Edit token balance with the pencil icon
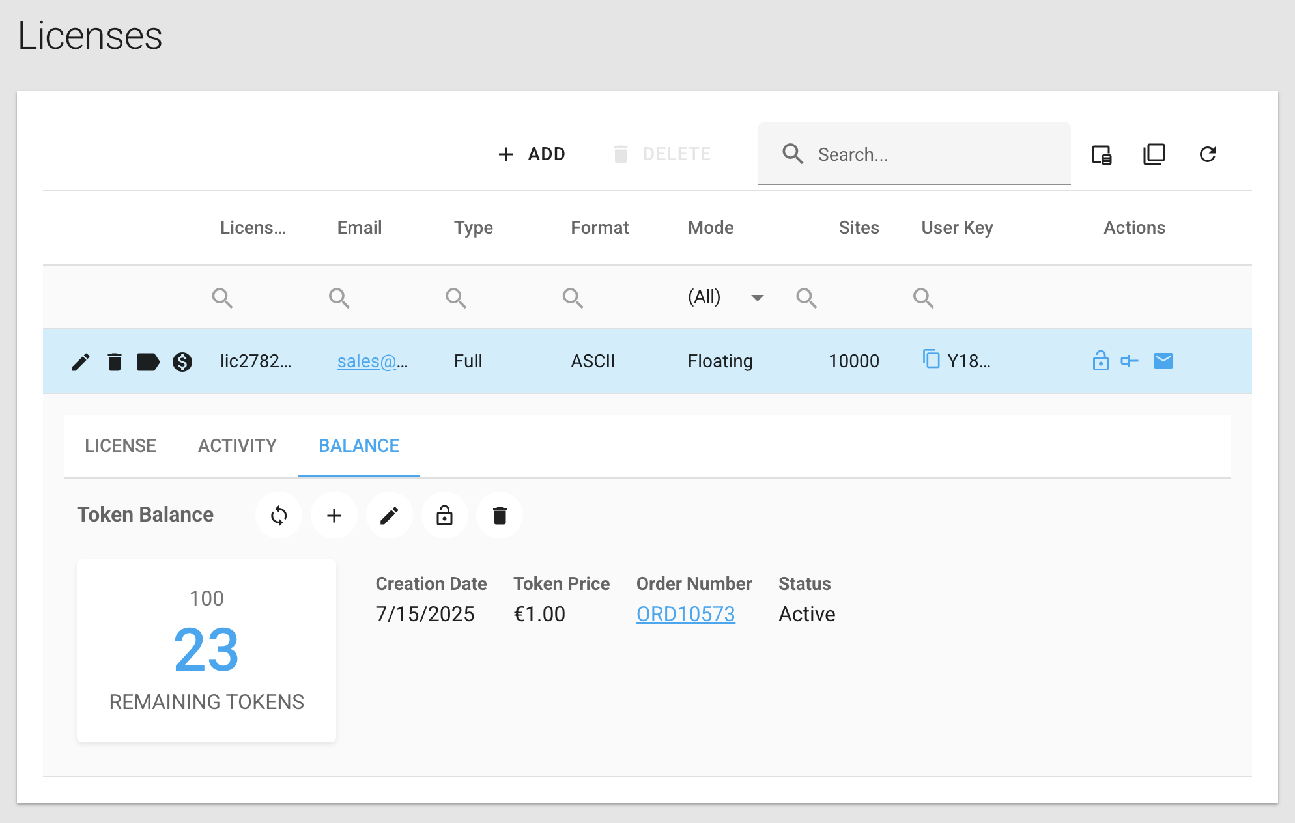This screenshot has width=1295, height=823. (390, 516)
